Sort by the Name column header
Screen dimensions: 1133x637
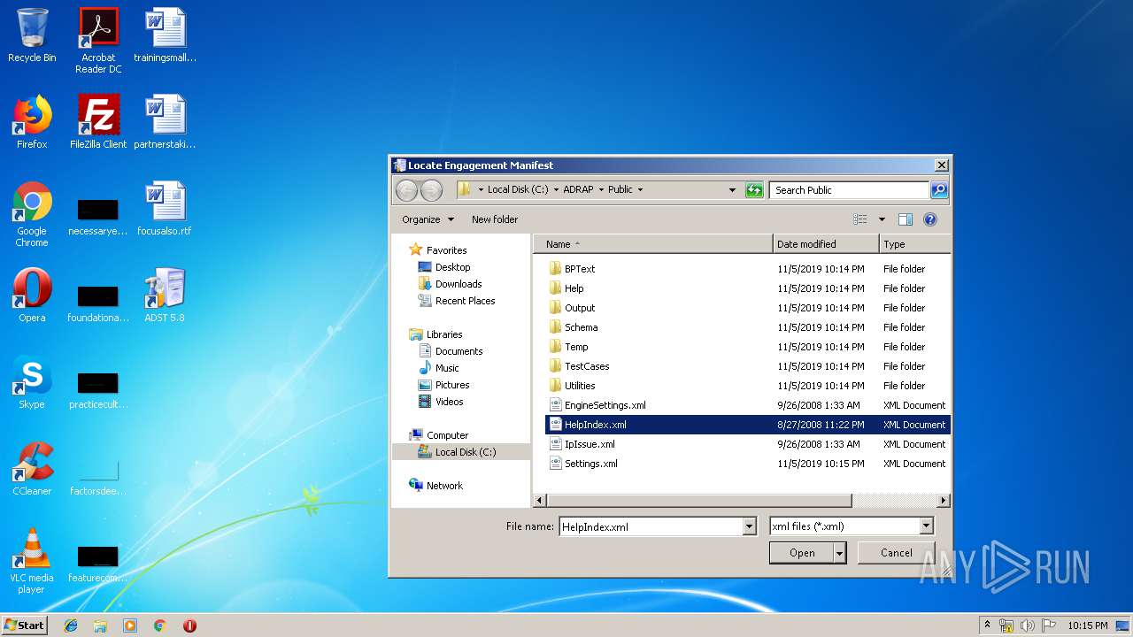(653, 244)
